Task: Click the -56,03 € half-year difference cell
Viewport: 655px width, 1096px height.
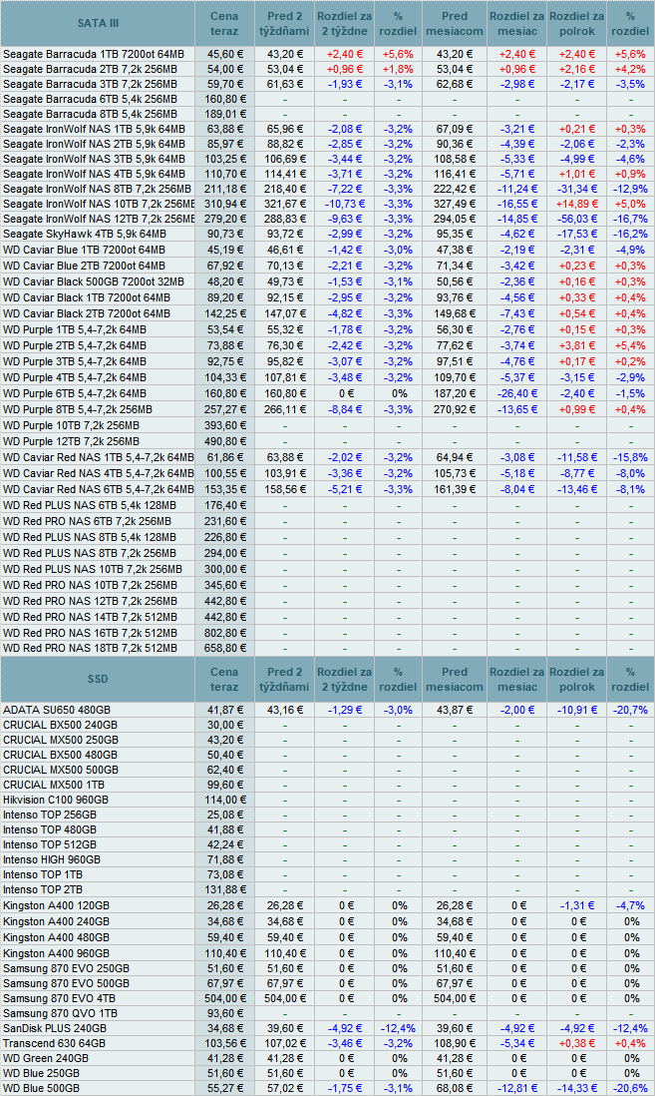Action: click(x=577, y=219)
